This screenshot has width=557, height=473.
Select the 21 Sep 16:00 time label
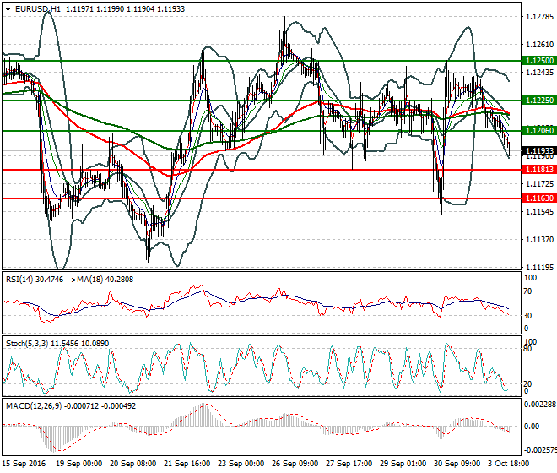tap(187, 464)
